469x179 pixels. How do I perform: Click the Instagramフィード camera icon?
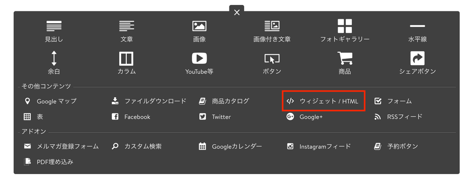pos(290,146)
